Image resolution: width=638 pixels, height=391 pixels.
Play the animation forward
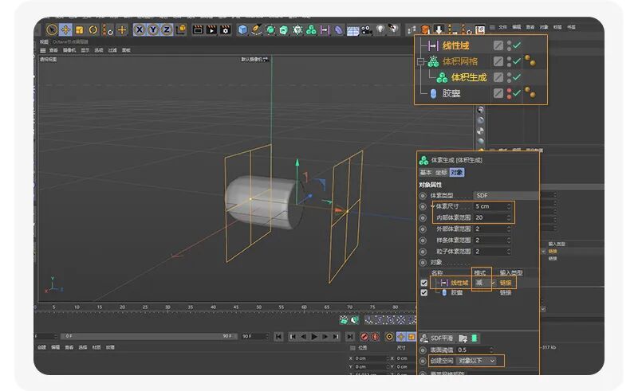314,337
